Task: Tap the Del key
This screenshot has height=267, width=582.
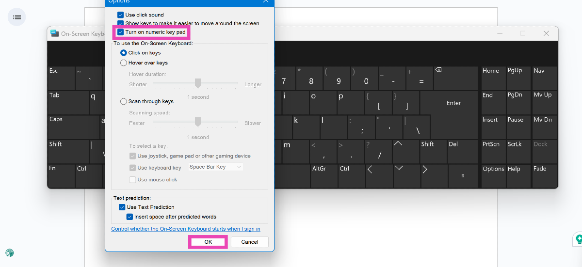Action: click(x=462, y=151)
